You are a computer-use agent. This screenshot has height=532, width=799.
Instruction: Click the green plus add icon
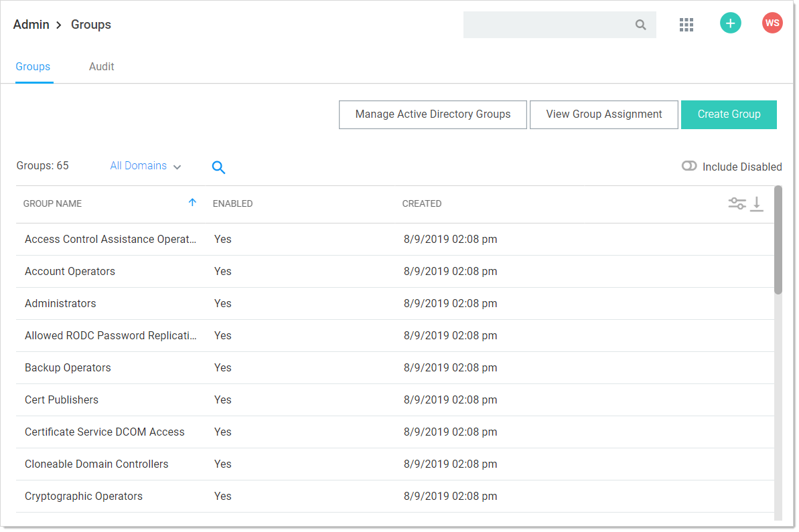pyautogui.click(x=730, y=23)
